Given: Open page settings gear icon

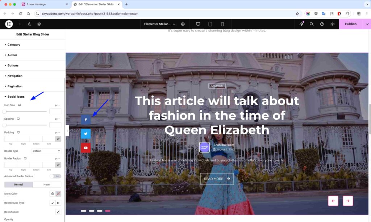Looking at the screenshot, I should coord(183,24).
